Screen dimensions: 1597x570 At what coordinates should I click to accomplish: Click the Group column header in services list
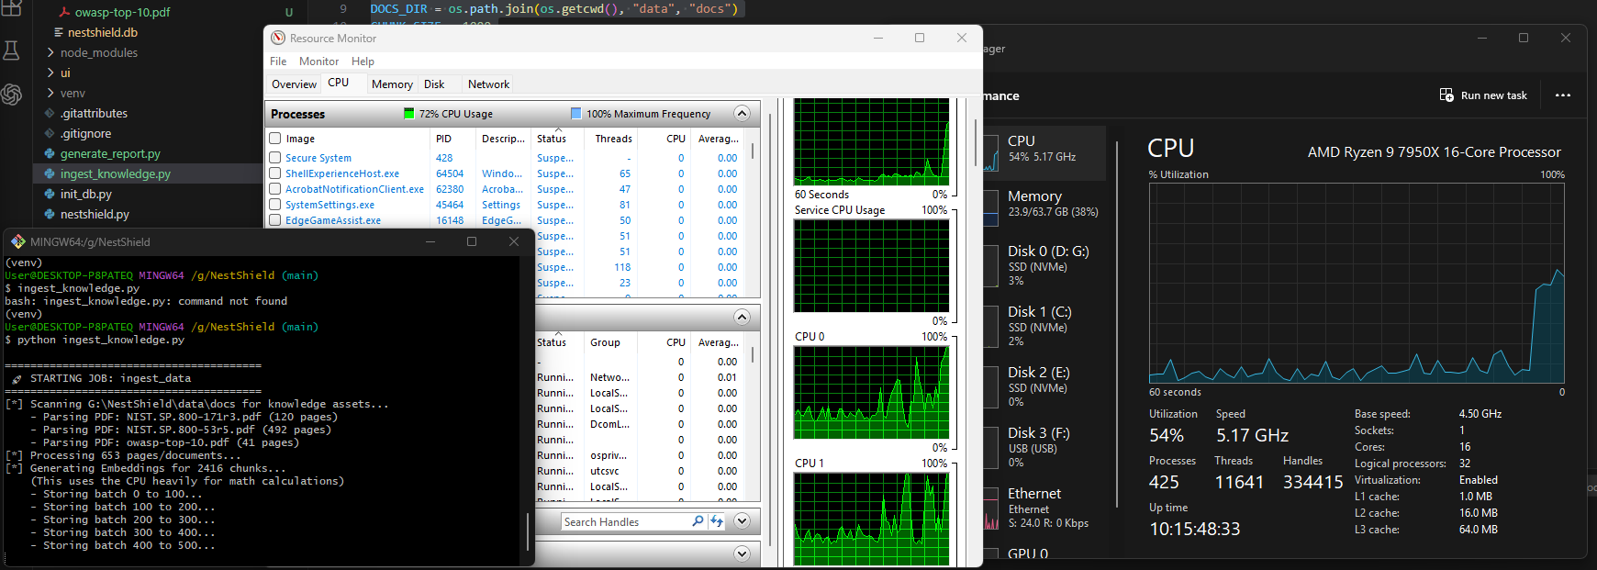tap(605, 342)
